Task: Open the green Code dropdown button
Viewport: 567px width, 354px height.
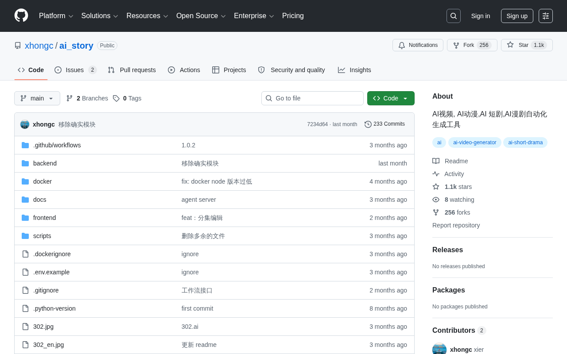Action: 391,98
